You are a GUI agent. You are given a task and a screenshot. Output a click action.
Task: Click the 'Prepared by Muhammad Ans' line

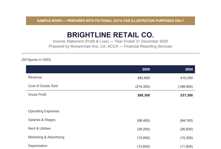tap(110, 46)
